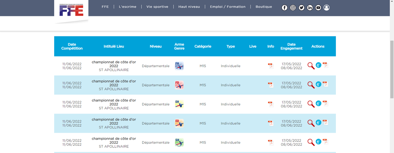Click the FFE logo in the header
The height and width of the screenshot is (153, 394).
[71, 10]
